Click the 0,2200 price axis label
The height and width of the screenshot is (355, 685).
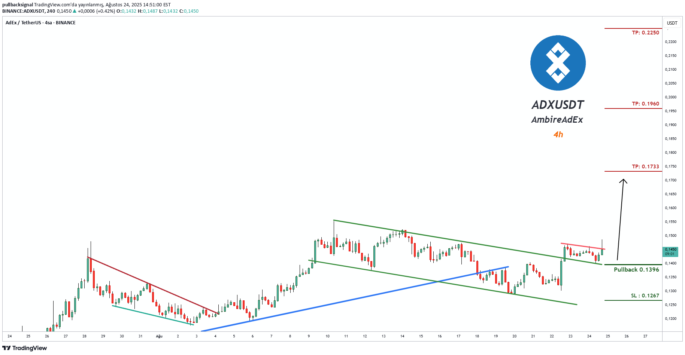point(671,42)
